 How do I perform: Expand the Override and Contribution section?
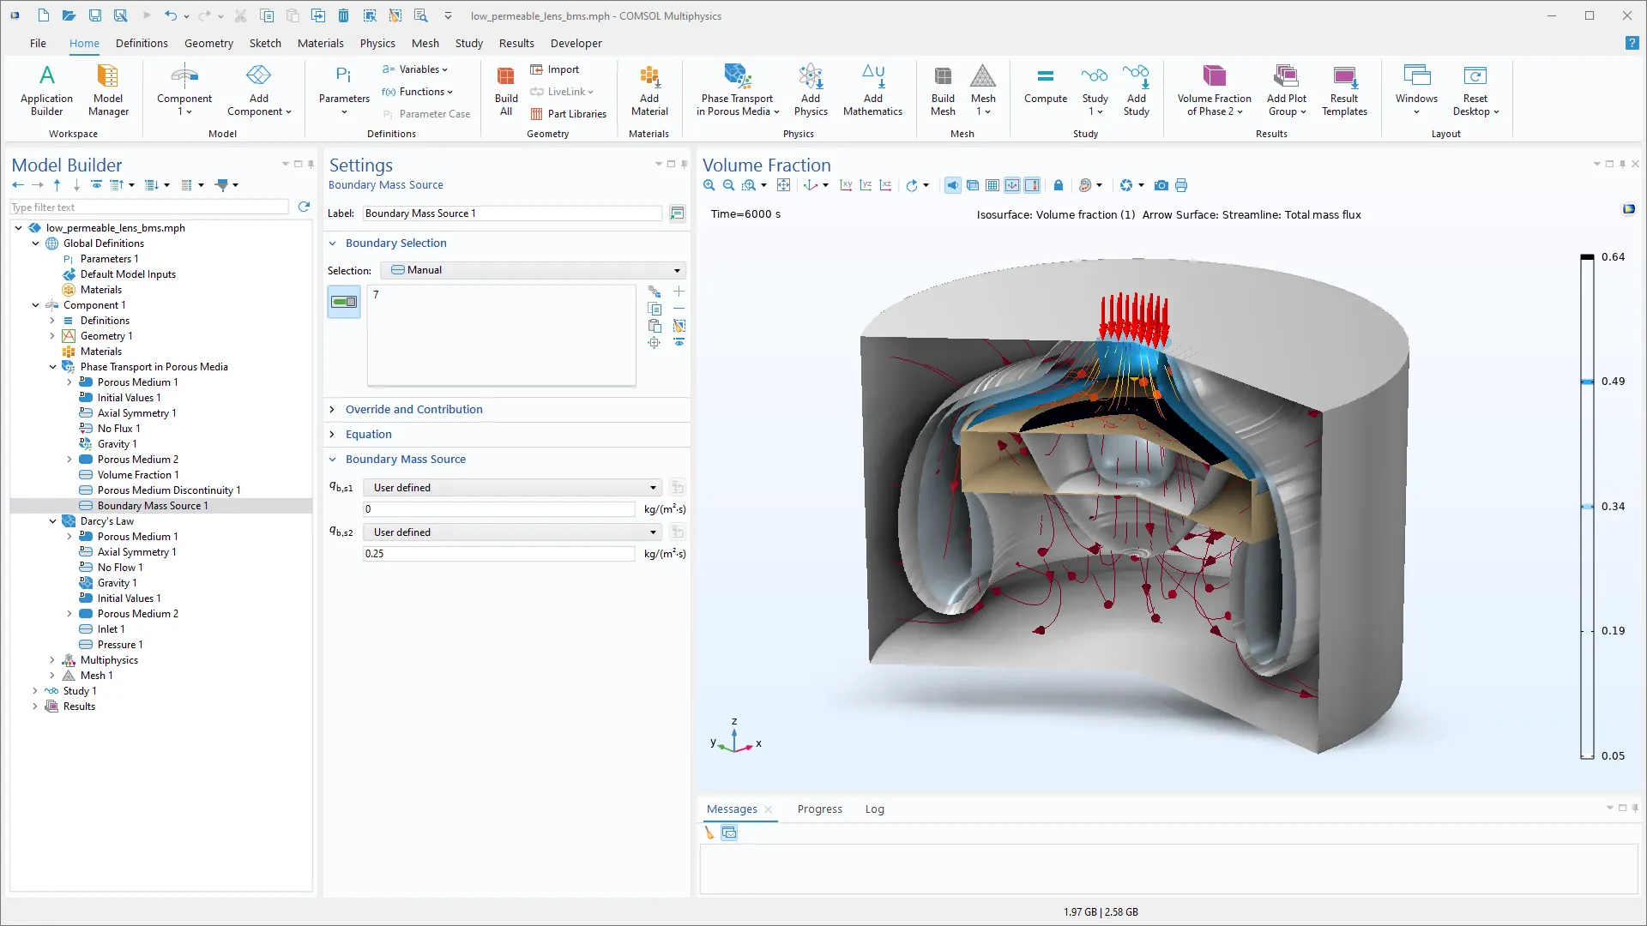413,410
